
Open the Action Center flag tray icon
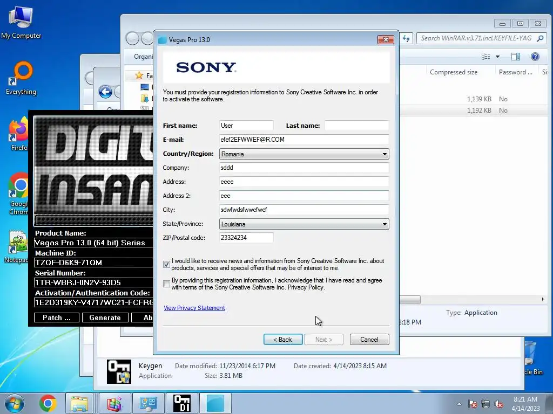pos(473,404)
